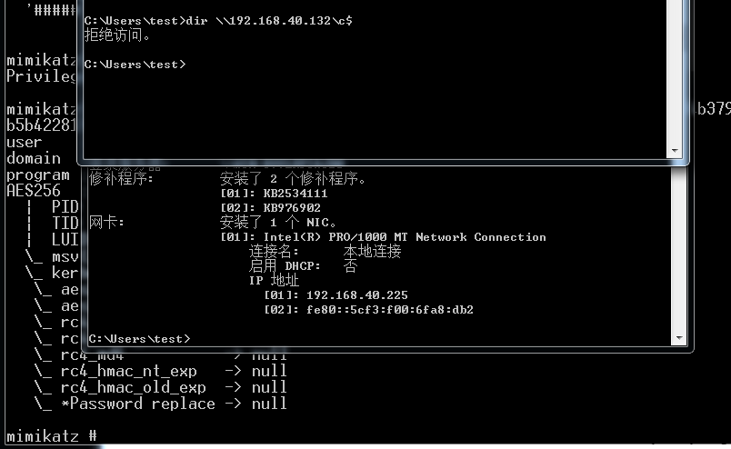Click the IP address 192.168.40.225
The image size is (731, 449).
point(357,295)
